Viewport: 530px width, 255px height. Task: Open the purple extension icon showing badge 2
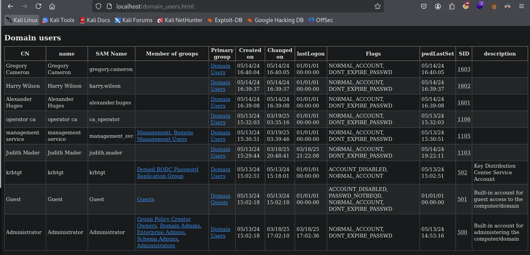click(480, 6)
